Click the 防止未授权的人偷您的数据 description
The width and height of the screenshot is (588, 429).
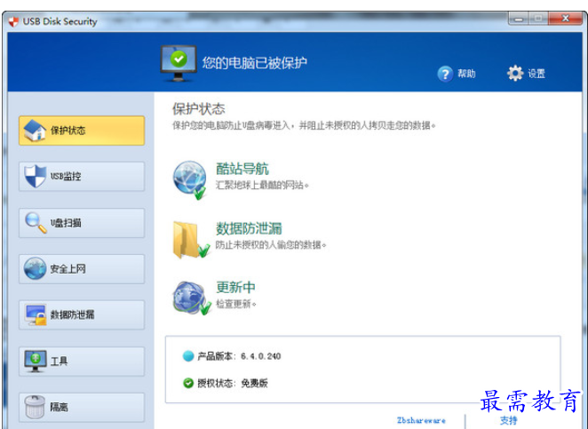point(271,245)
